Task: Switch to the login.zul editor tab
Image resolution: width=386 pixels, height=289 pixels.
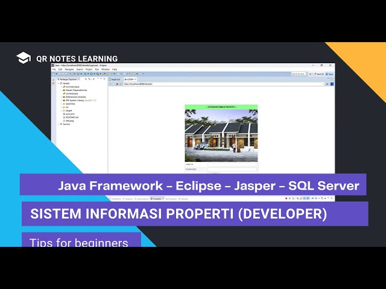Action: coord(115,79)
